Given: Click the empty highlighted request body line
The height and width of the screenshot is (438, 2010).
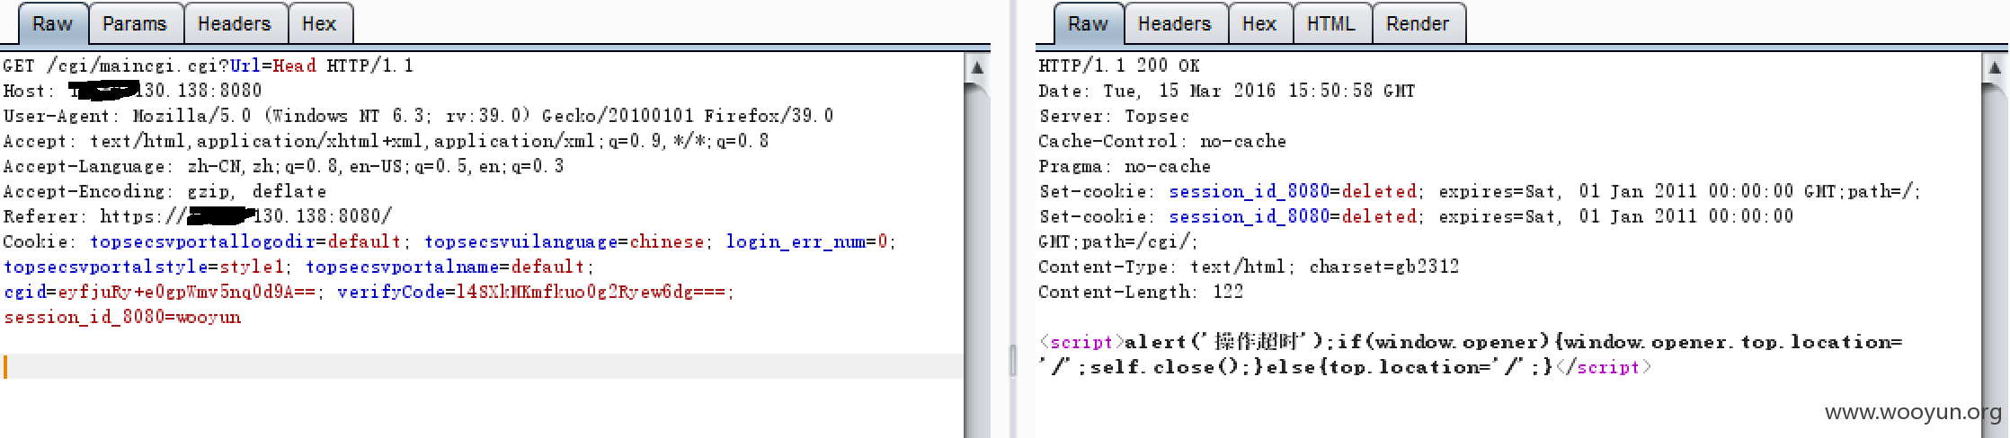Looking at the screenshot, I should click(483, 366).
